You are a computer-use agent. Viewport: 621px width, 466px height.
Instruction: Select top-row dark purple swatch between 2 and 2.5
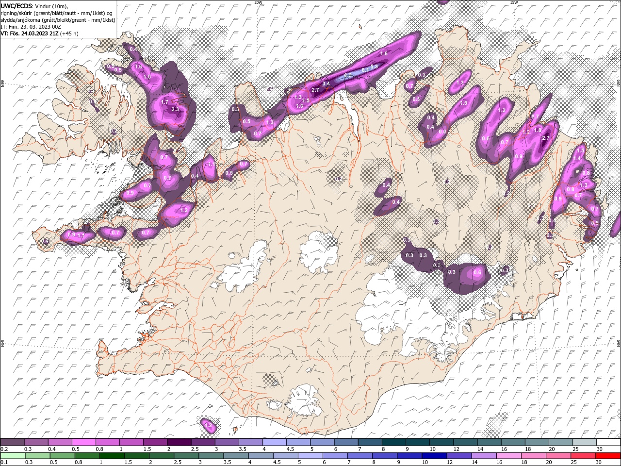click(x=179, y=442)
